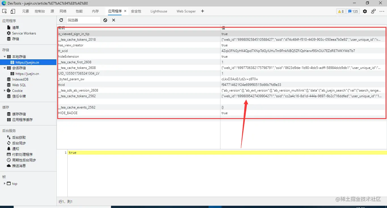
Task: Click the clear all (circle-slash) icon
Action: (105, 20)
